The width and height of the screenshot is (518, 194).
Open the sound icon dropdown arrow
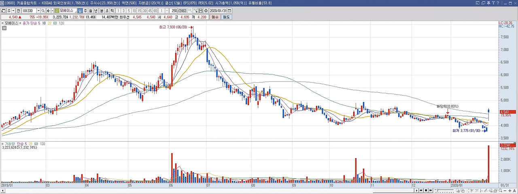(x=53, y=10)
